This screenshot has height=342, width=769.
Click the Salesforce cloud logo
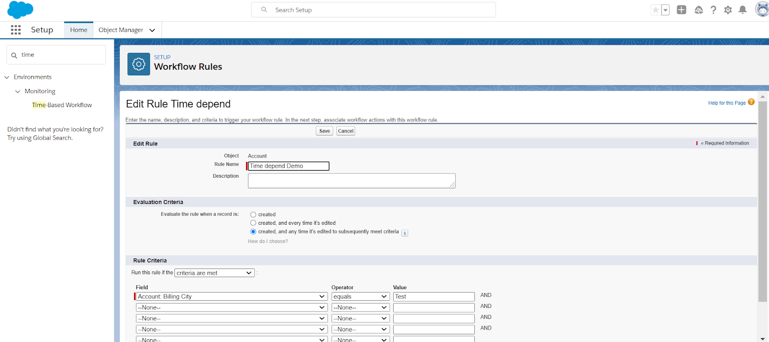(x=20, y=10)
